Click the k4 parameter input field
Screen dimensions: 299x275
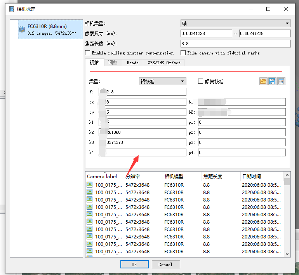tap(142, 152)
